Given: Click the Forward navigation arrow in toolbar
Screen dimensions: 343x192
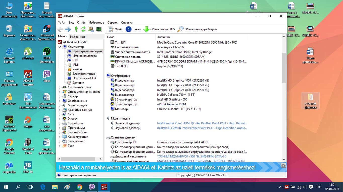Looking at the screenshot, I should [x=68, y=29].
